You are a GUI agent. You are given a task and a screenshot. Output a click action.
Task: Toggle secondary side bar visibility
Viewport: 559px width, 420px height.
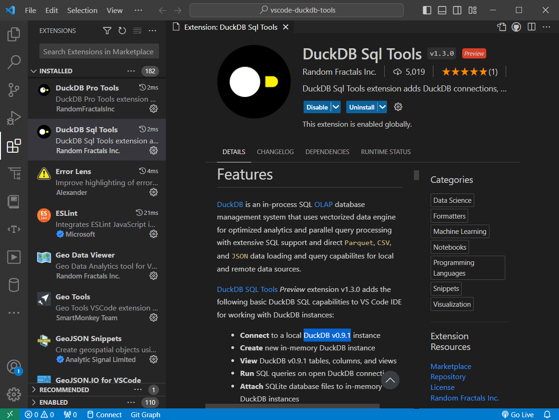[x=457, y=10]
